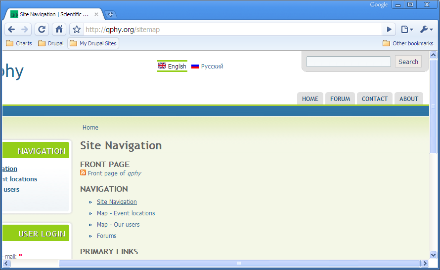440x270 pixels.
Task: Open the Other bookmarks folder
Action: 408,43
